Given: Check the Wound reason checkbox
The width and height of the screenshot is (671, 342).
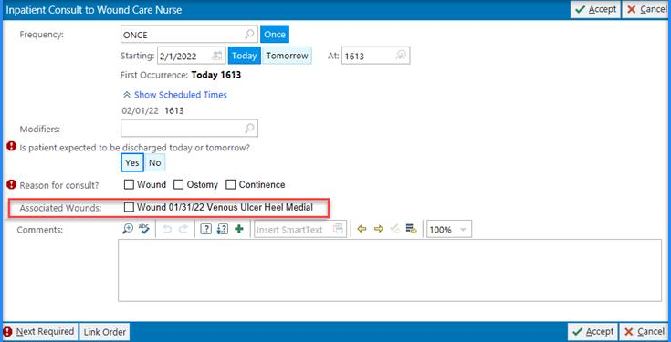Looking at the screenshot, I should coord(129,184).
